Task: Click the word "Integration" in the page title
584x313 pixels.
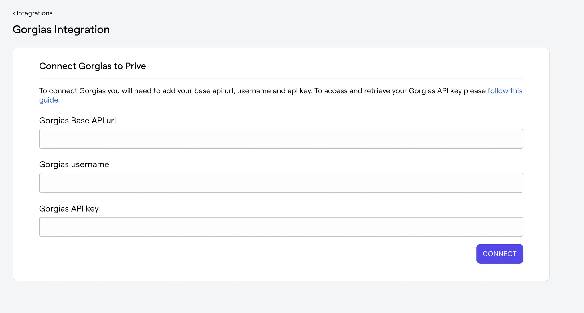Action: point(82,30)
